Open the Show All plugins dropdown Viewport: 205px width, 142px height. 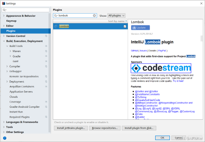(x=116, y=16)
